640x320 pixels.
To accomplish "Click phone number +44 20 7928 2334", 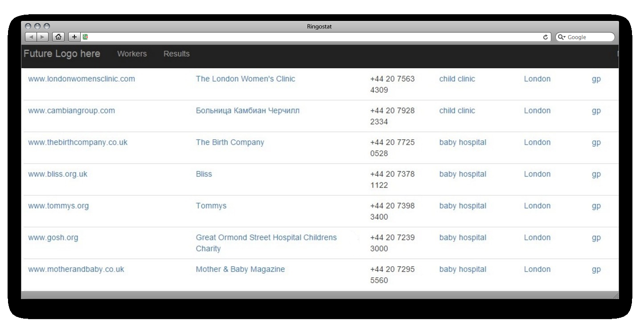I will (x=392, y=116).
